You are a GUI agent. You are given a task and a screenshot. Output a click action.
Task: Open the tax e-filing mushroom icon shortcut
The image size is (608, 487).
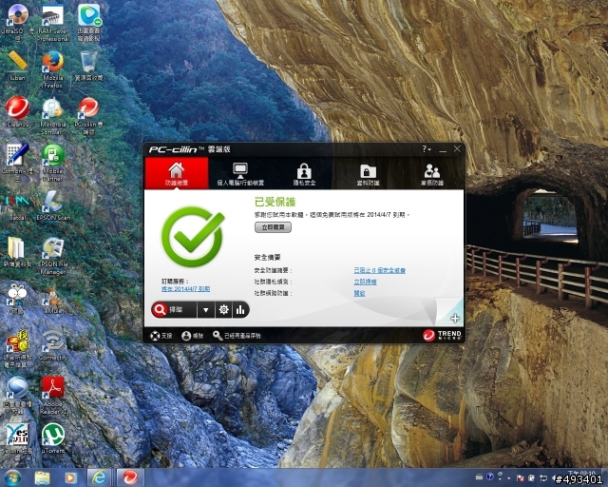coord(17,348)
